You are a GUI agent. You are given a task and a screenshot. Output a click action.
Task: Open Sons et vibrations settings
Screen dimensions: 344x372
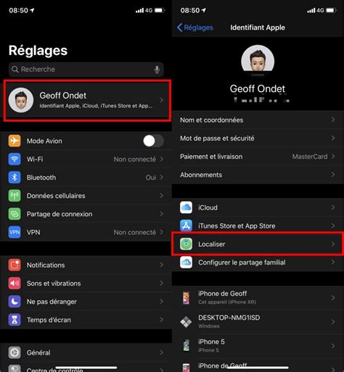coord(86,284)
